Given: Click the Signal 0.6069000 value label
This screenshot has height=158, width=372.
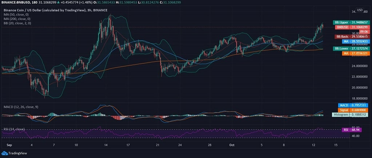Looking at the screenshot, I should point(353,110).
